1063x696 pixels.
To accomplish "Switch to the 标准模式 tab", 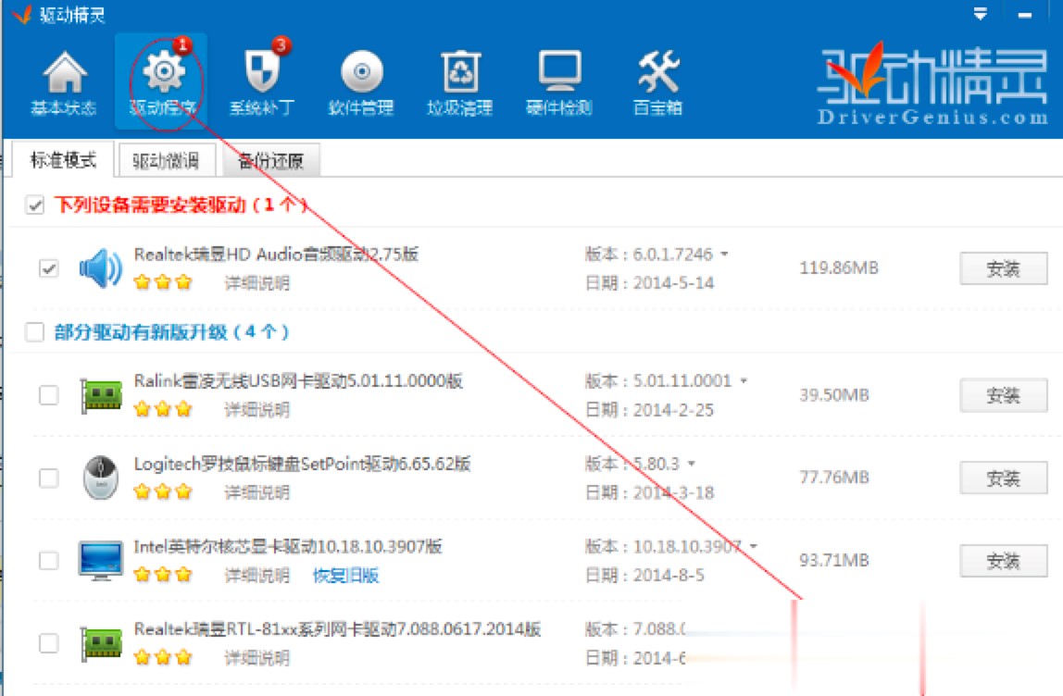I will coord(63,160).
